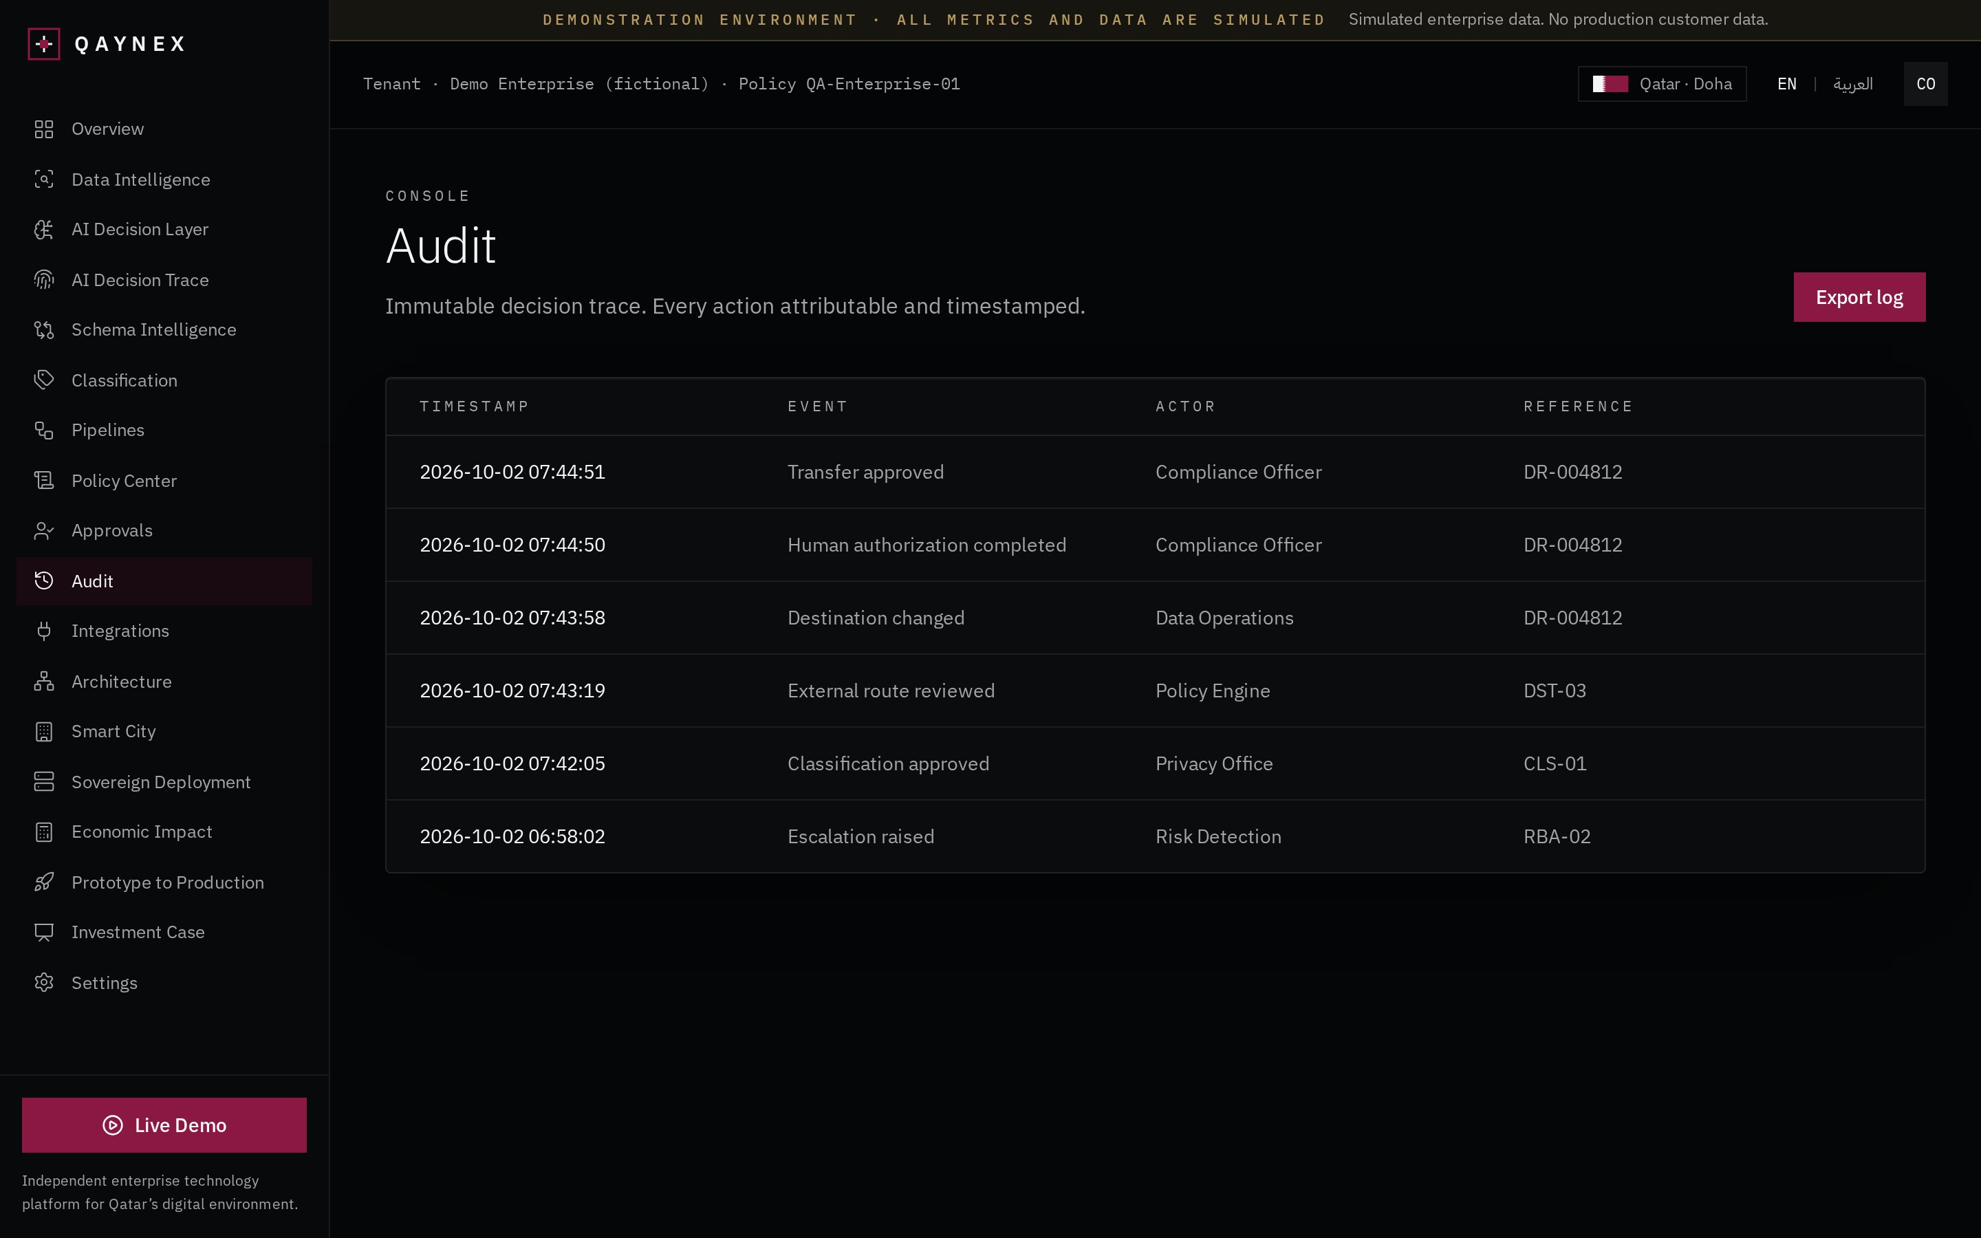Click the Export log button
Screen dimensions: 1981x1238
[1859, 297]
